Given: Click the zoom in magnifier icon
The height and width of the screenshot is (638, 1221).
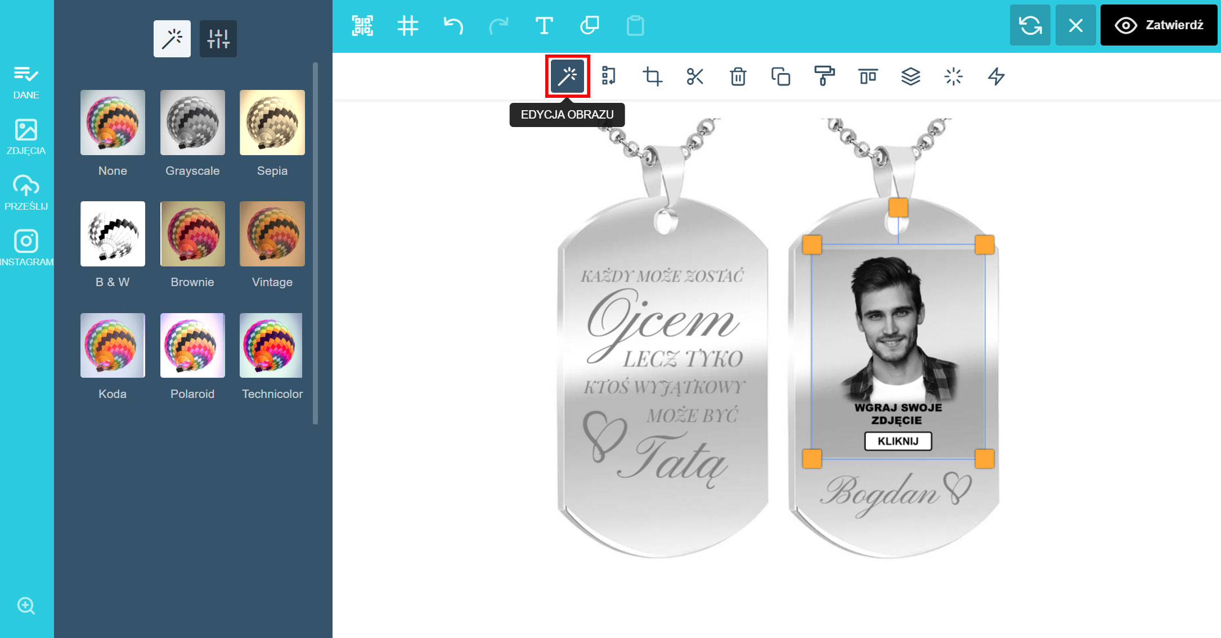Looking at the screenshot, I should coord(26,606).
